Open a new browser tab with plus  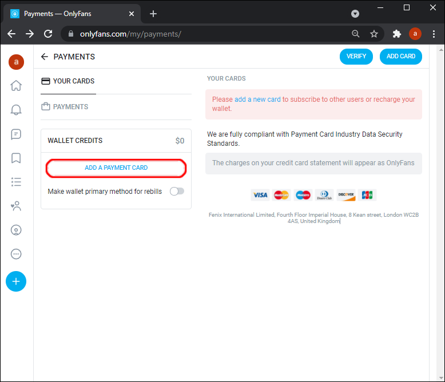tap(153, 14)
